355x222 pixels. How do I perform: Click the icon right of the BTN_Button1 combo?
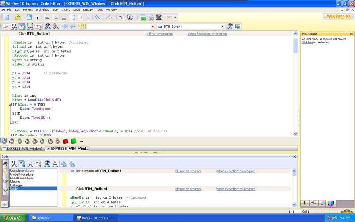[x=230, y=27]
